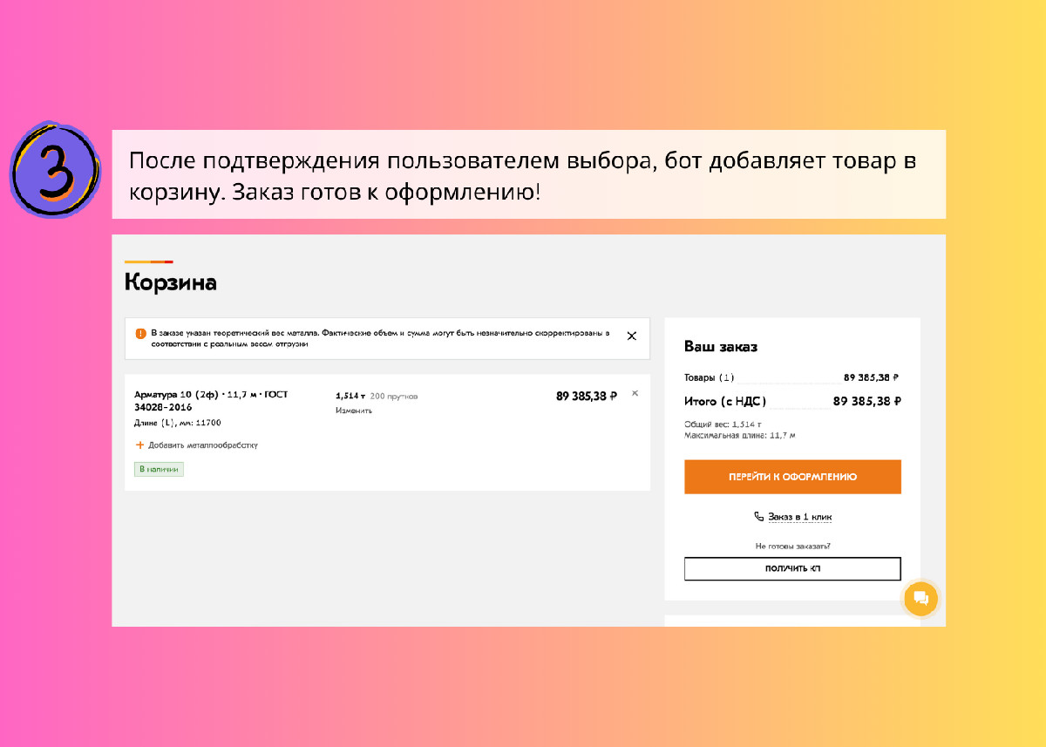Select Добавить металлообработку link

[203, 445]
